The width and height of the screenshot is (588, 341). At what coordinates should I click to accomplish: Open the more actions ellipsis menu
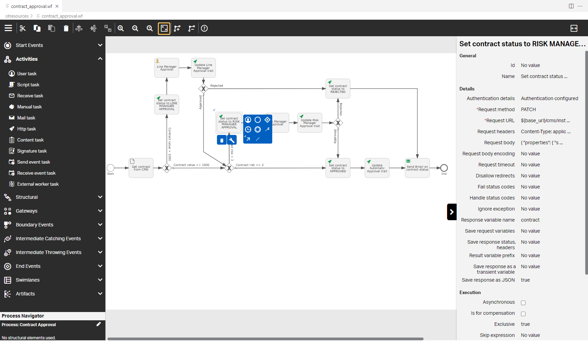click(580, 6)
